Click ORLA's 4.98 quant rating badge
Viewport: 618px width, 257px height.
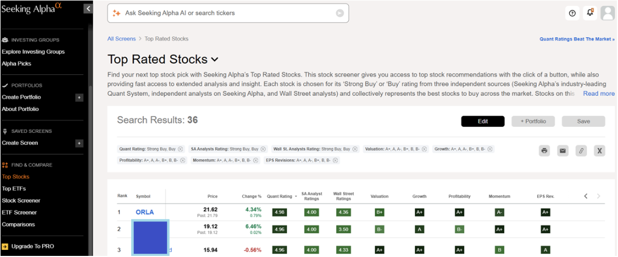click(279, 213)
